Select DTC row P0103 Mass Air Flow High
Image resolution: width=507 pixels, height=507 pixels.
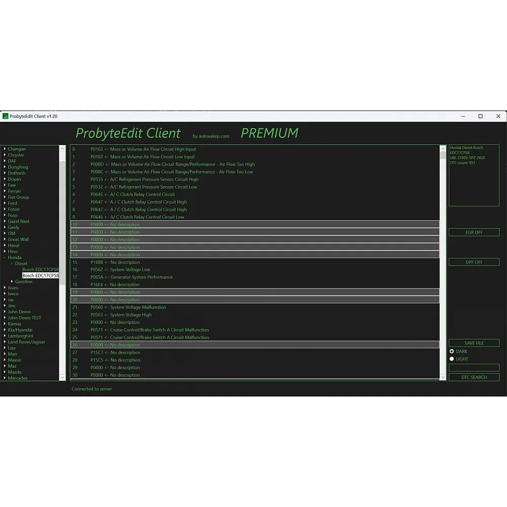tap(143, 150)
